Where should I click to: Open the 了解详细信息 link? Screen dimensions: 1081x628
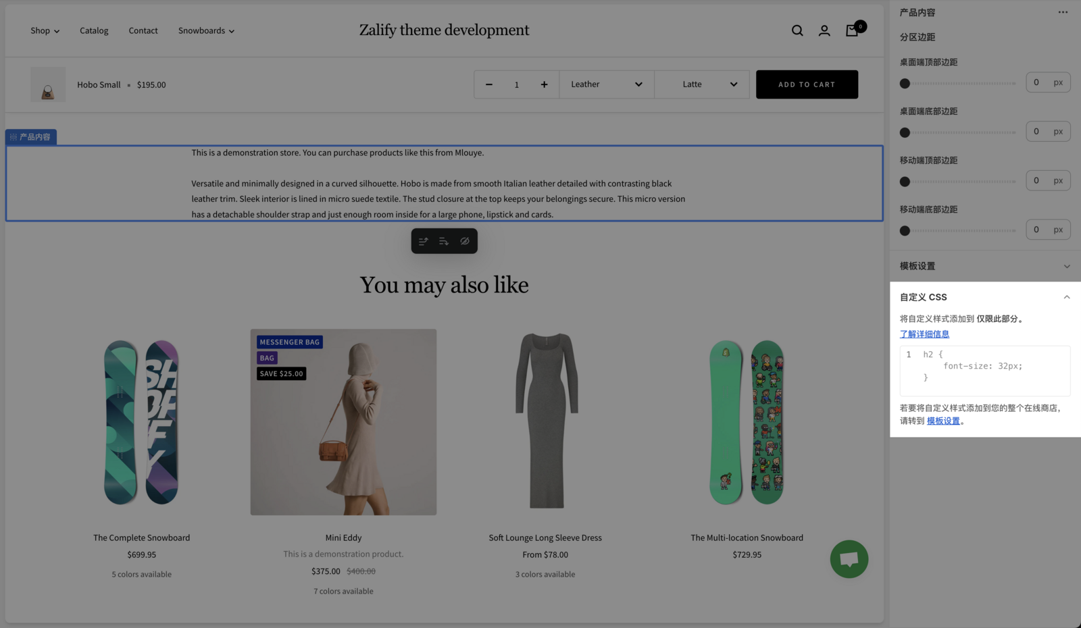pos(924,334)
